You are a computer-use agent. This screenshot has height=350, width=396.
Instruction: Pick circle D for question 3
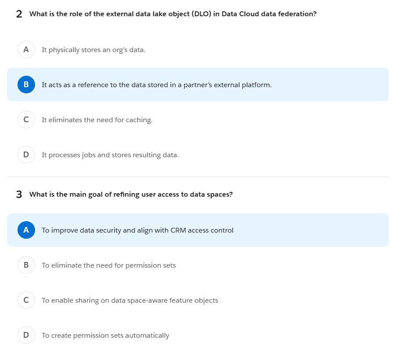[x=26, y=335]
